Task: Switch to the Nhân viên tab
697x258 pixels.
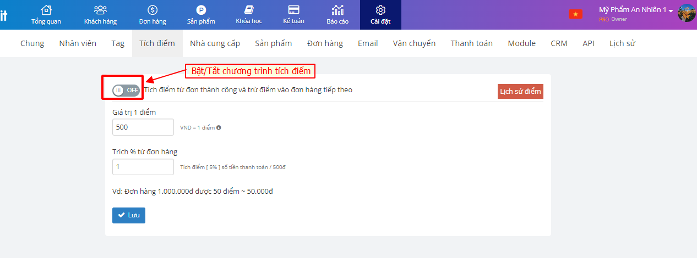Action: tap(78, 43)
